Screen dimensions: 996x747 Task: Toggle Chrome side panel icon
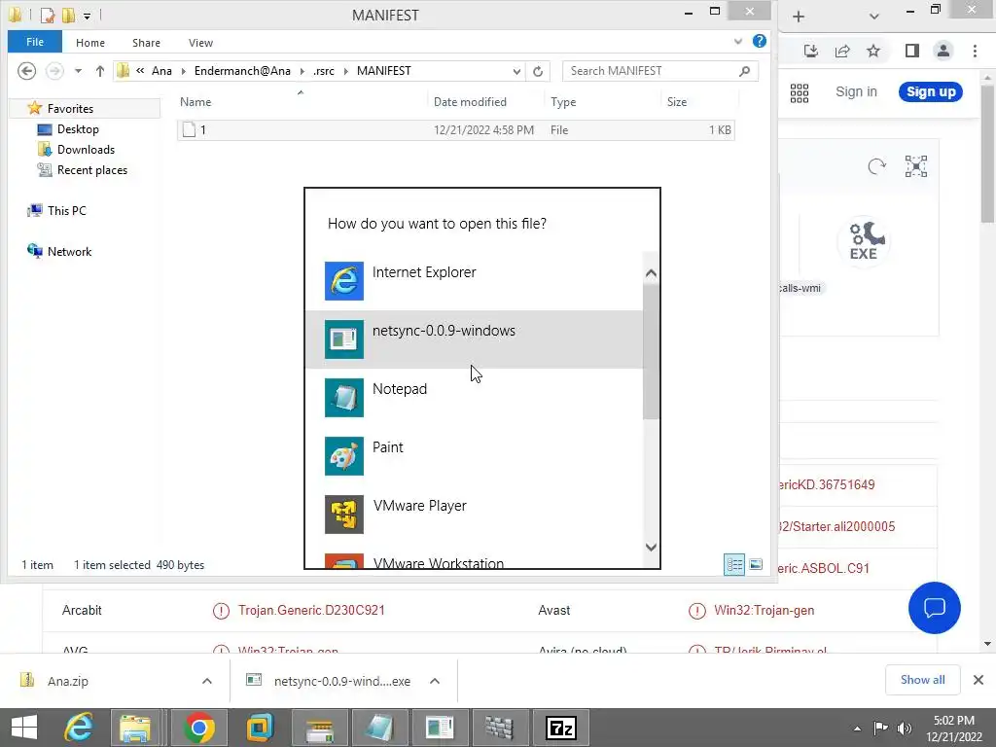[x=912, y=51]
